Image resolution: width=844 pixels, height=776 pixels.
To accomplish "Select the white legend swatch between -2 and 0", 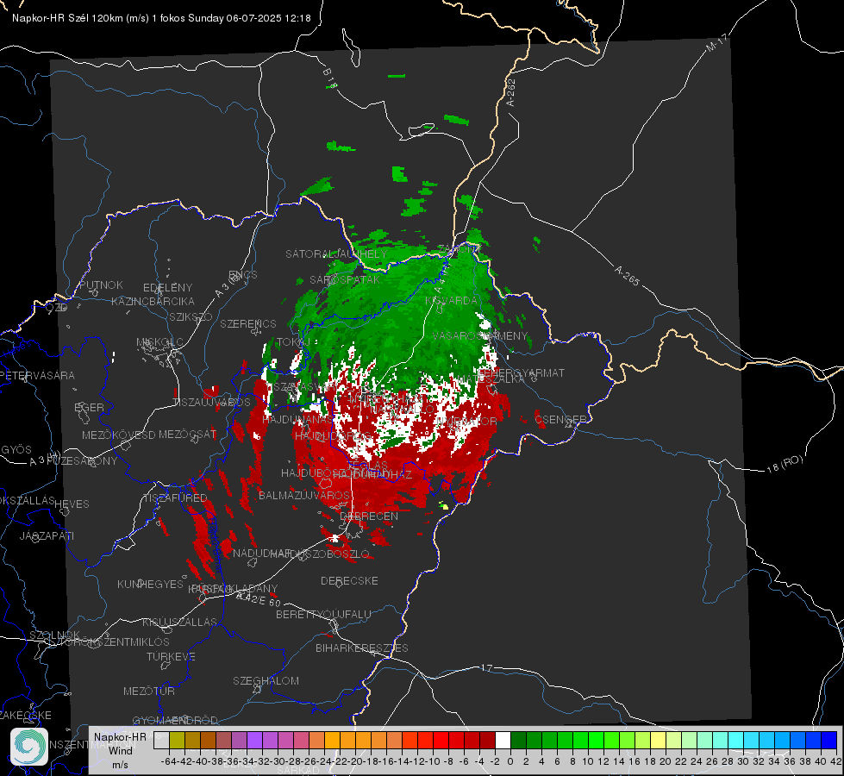I will [503, 740].
